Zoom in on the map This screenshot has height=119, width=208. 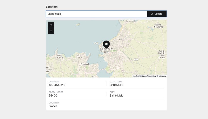tap(51, 25)
